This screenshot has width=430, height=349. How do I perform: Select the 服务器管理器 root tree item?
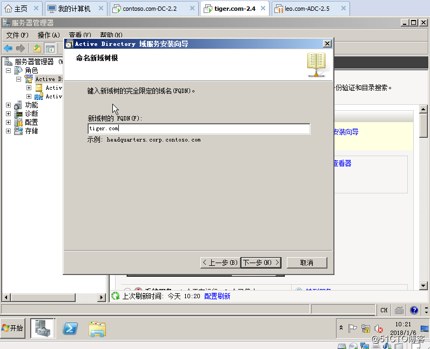(x=34, y=62)
